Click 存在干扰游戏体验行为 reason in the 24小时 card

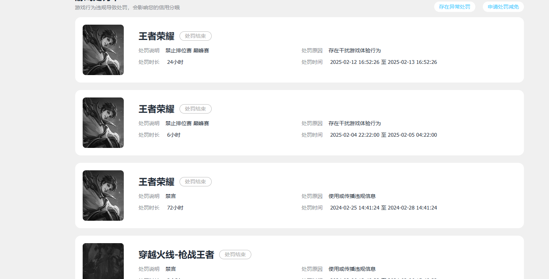coord(355,50)
